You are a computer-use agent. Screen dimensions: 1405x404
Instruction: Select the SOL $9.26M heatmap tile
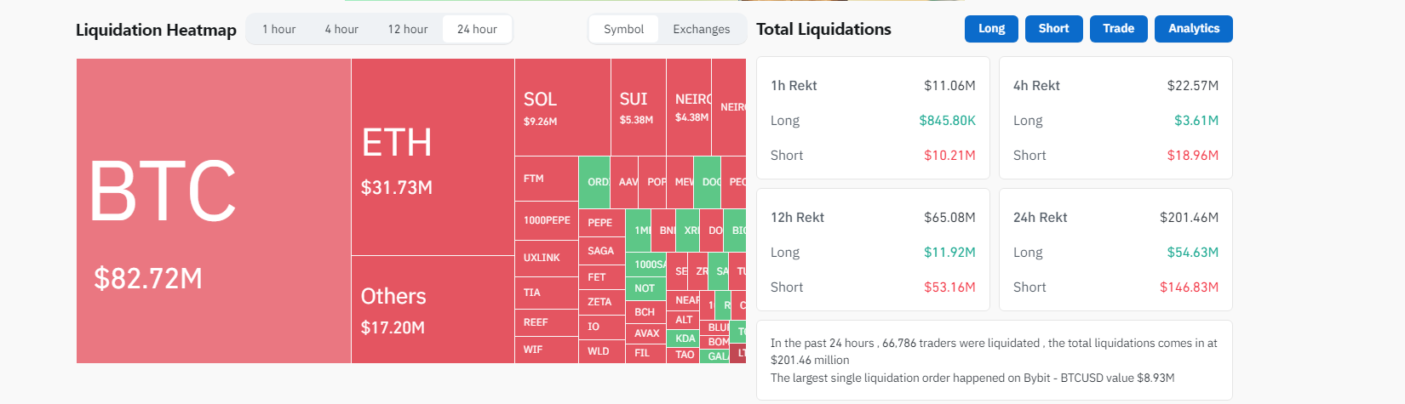pos(562,107)
